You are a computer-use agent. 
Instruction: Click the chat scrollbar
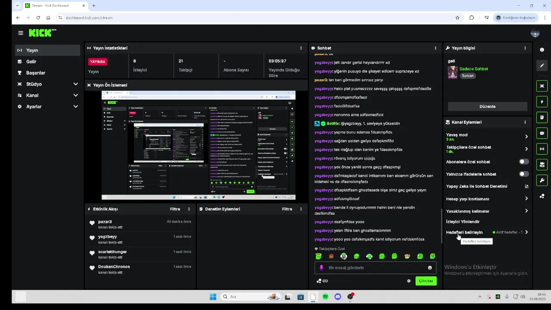(x=441, y=226)
